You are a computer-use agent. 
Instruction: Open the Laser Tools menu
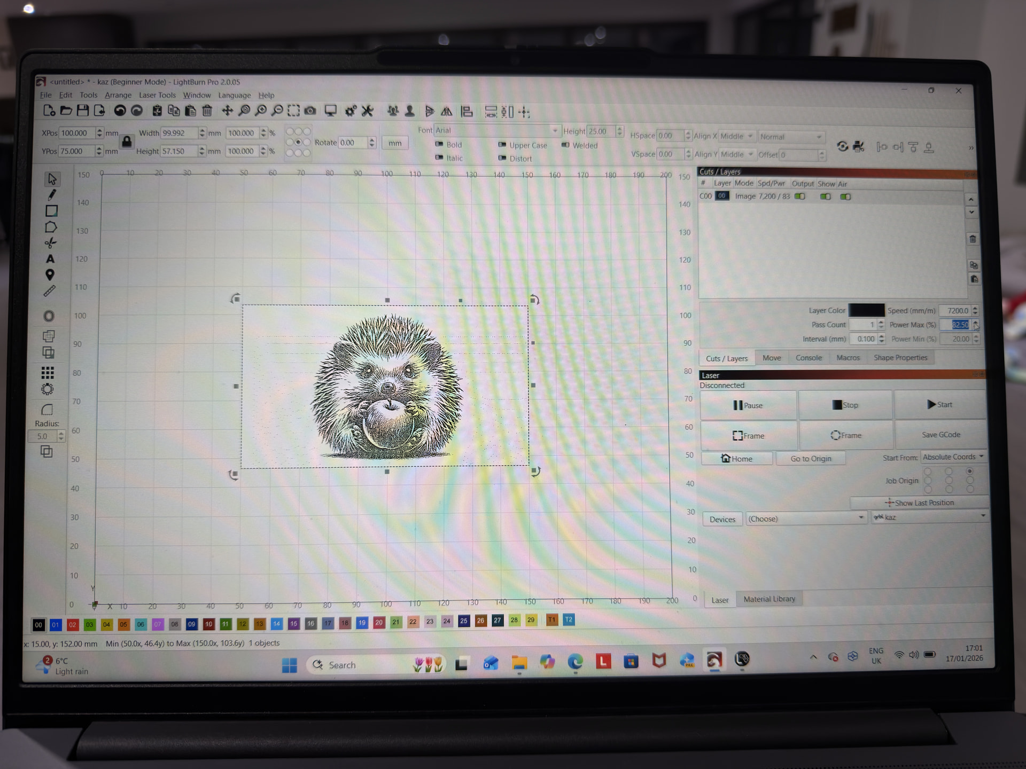[157, 95]
